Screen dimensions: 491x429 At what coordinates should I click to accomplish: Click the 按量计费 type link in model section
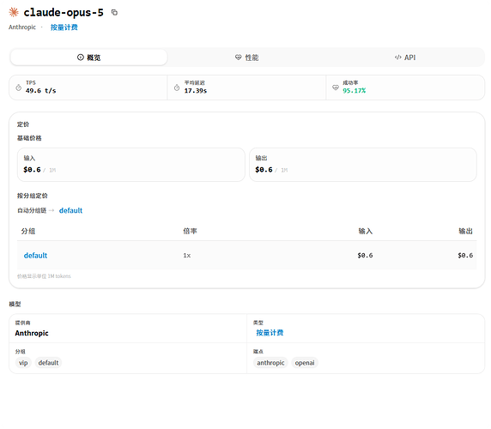[x=270, y=333]
